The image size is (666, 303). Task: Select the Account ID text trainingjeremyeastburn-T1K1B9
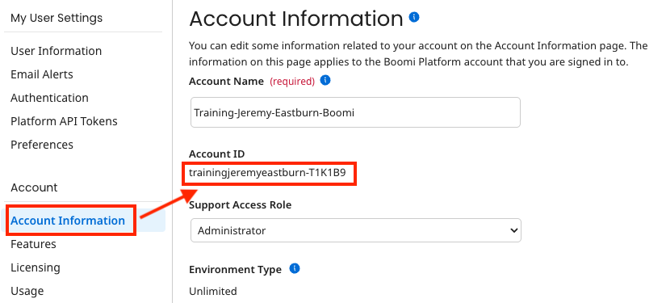coord(267,173)
